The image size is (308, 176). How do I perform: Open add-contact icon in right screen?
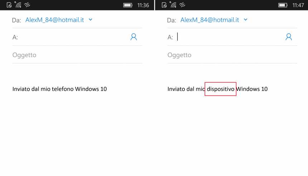(x=289, y=37)
